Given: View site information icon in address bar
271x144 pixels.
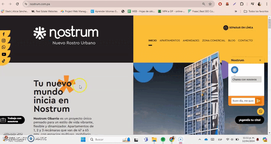Looking at the screenshot, I should 26,4.
